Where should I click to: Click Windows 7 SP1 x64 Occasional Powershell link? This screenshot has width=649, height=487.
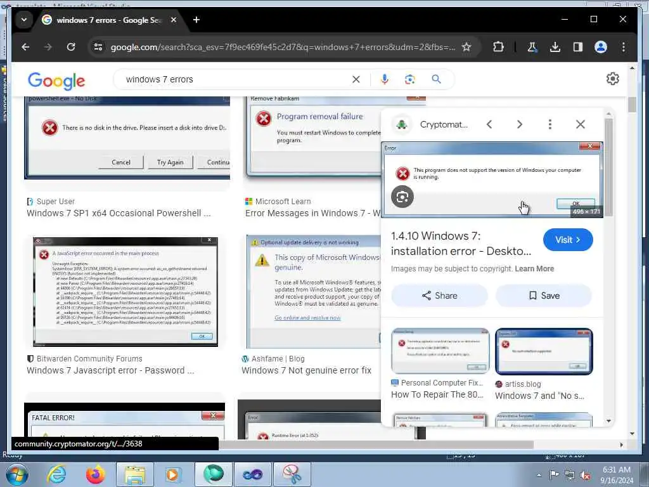coord(119,213)
